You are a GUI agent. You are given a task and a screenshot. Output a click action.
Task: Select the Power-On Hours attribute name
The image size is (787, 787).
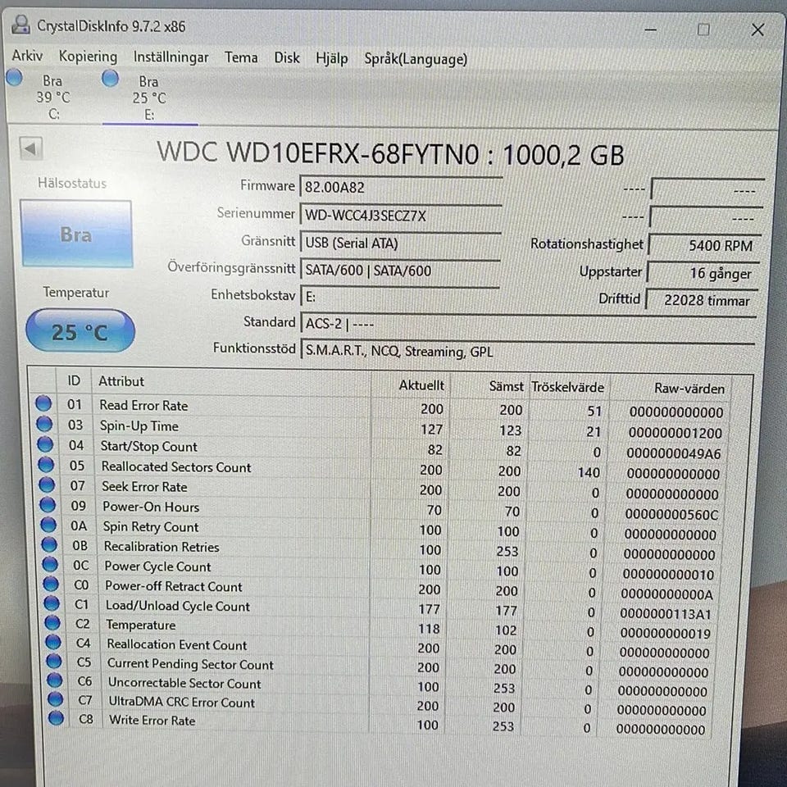tap(151, 507)
